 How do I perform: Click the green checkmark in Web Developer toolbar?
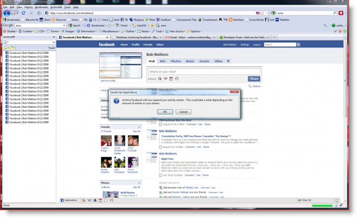click(335, 31)
